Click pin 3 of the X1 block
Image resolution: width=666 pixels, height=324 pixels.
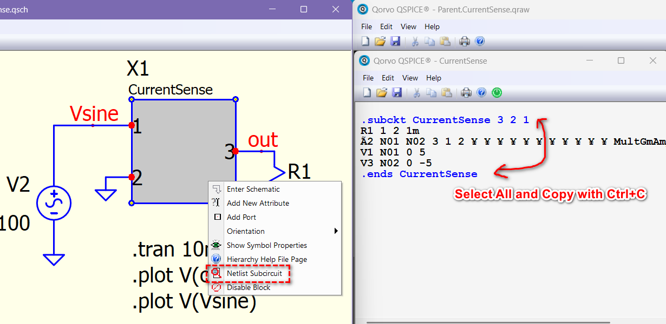(236, 151)
